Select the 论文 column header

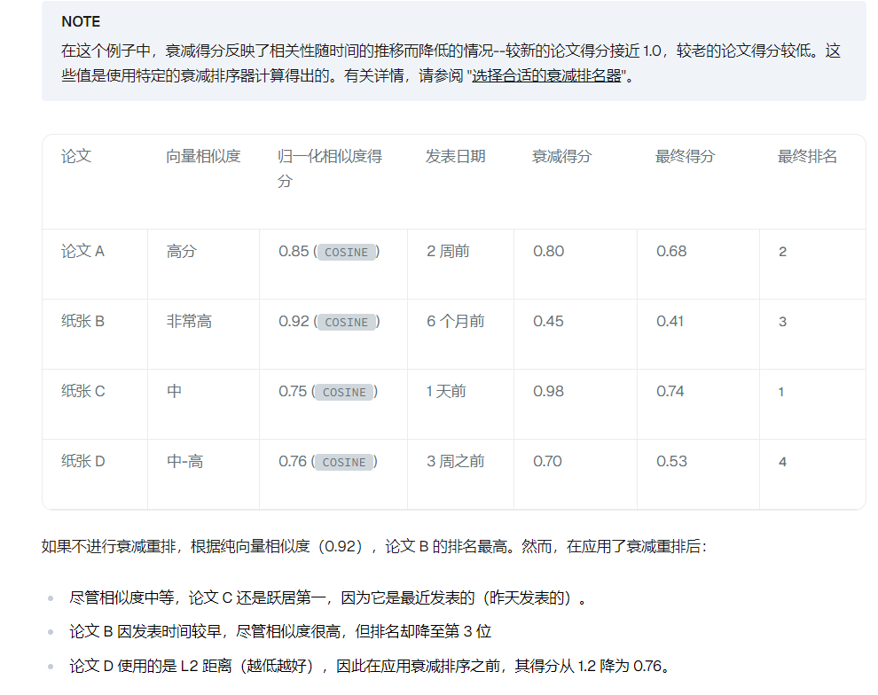tap(76, 156)
